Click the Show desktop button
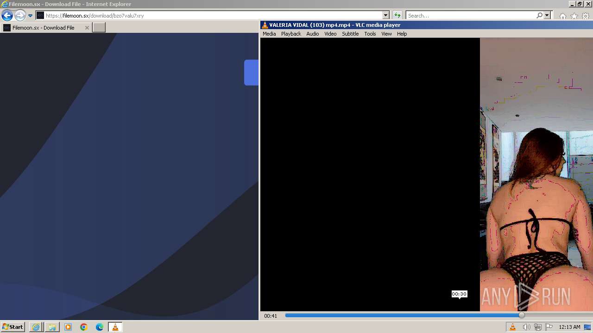The image size is (593, 333). pyautogui.click(x=588, y=327)
